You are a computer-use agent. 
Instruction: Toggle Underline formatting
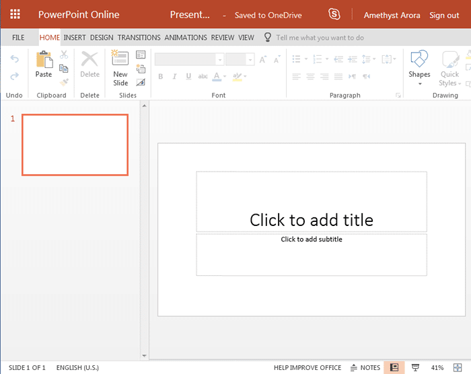pos(188,77)
